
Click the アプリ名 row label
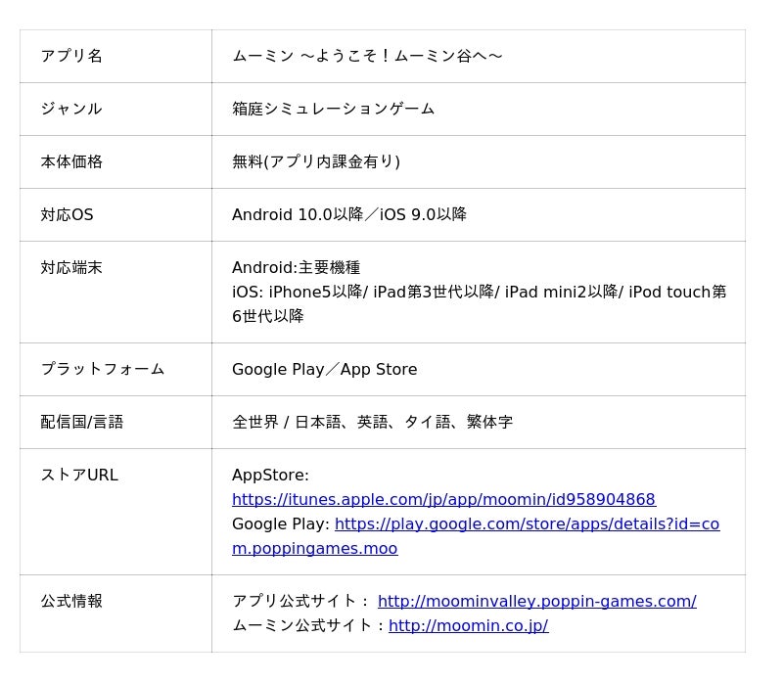tap(71, 56)
